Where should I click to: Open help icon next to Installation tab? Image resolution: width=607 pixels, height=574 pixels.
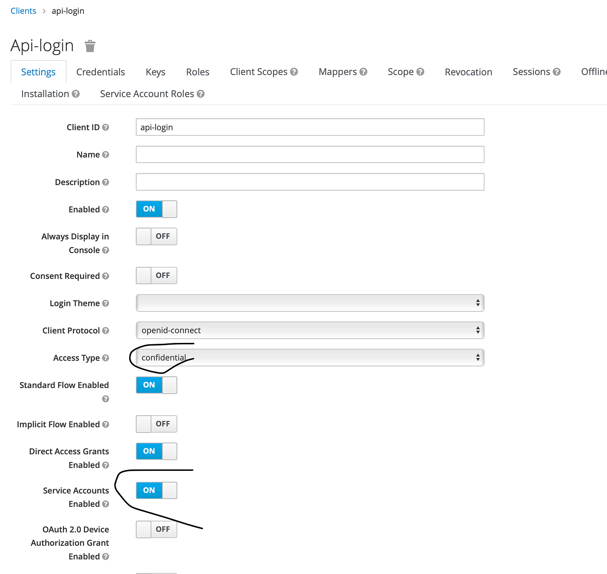(76, 94)
